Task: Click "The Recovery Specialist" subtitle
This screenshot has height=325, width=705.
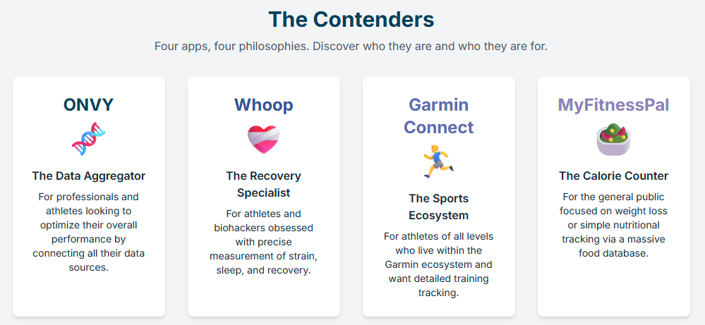Action: coord(263,184)
